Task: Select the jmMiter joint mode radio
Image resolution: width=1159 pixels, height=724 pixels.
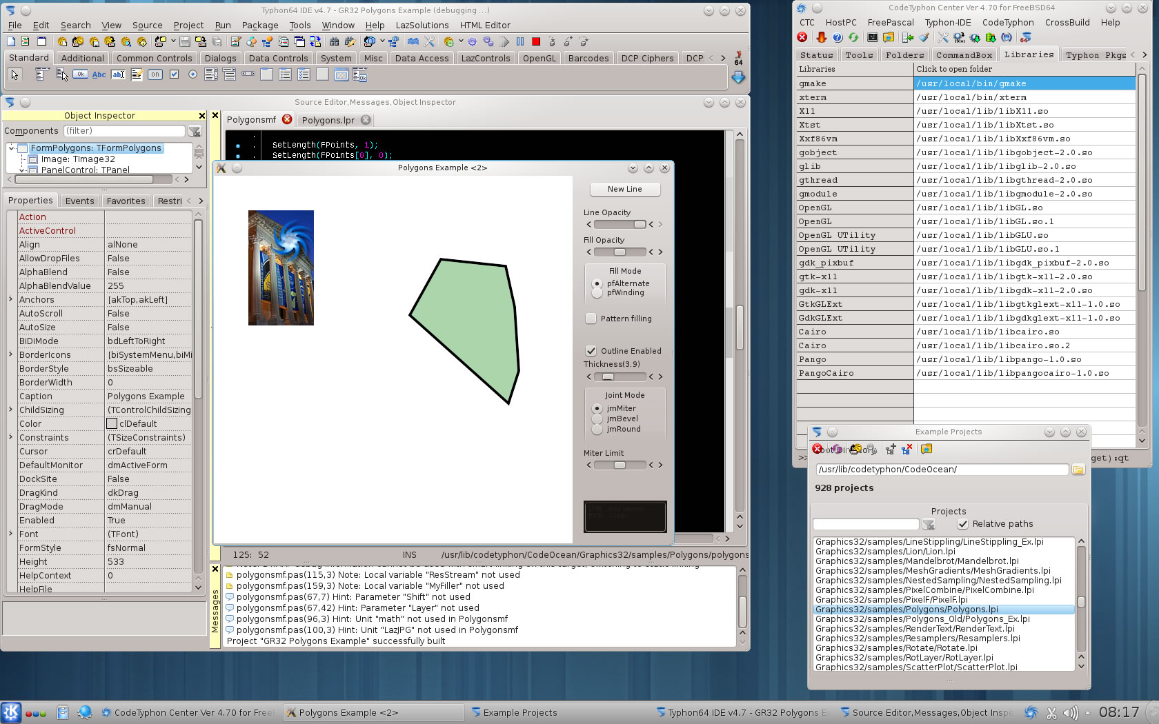Action: point(597,408)
